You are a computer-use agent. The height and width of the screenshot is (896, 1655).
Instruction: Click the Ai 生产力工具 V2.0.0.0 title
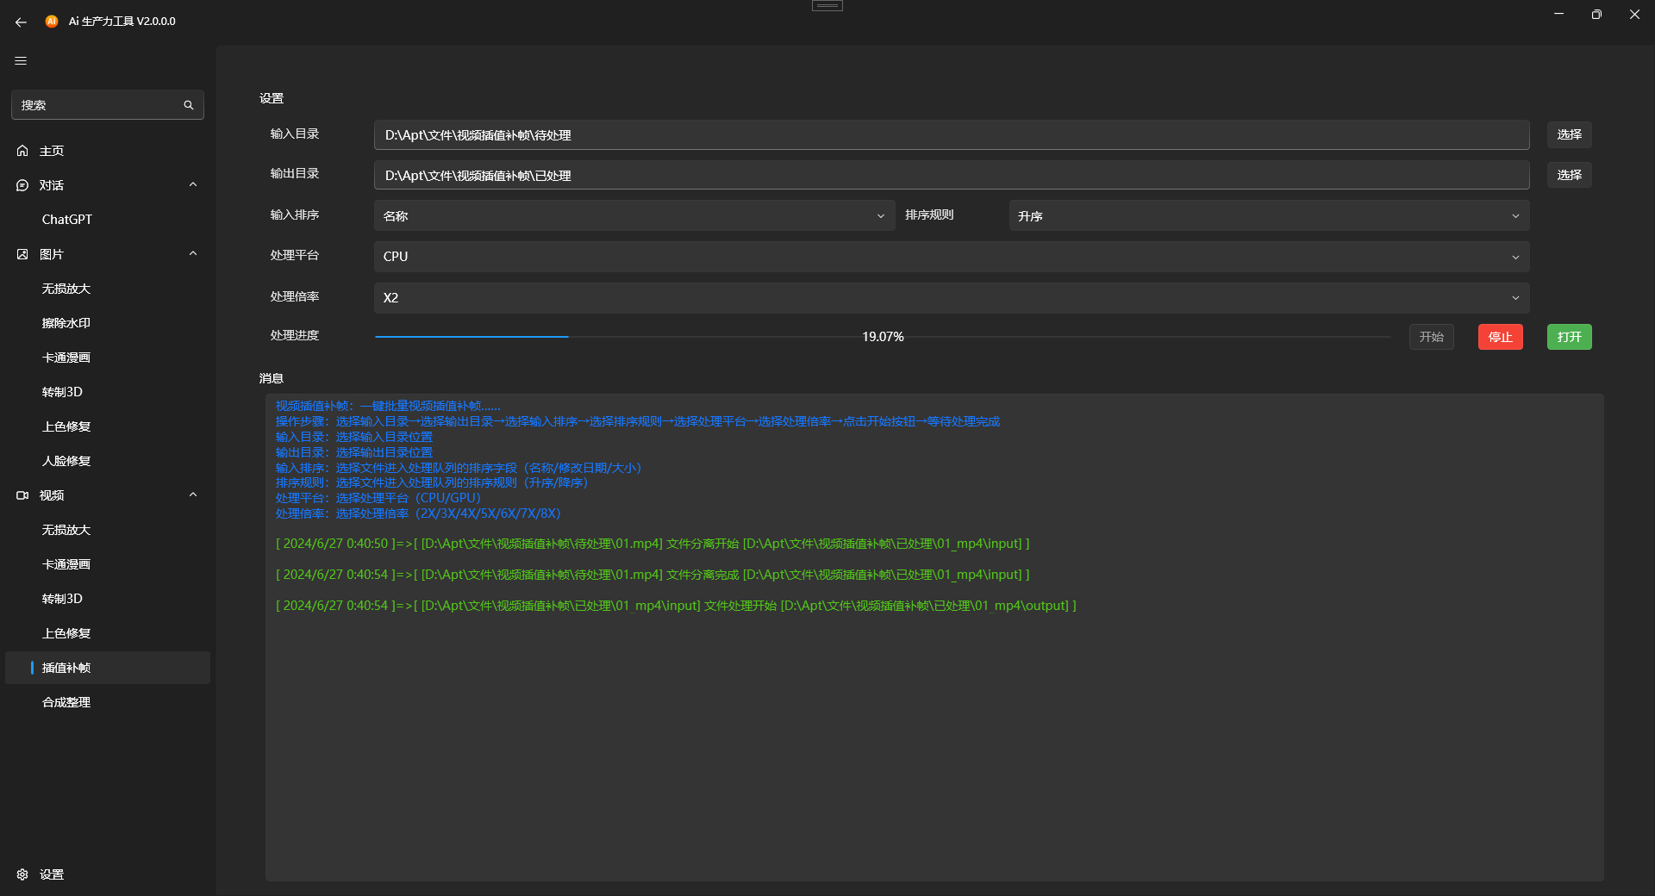tap(122, 22)
